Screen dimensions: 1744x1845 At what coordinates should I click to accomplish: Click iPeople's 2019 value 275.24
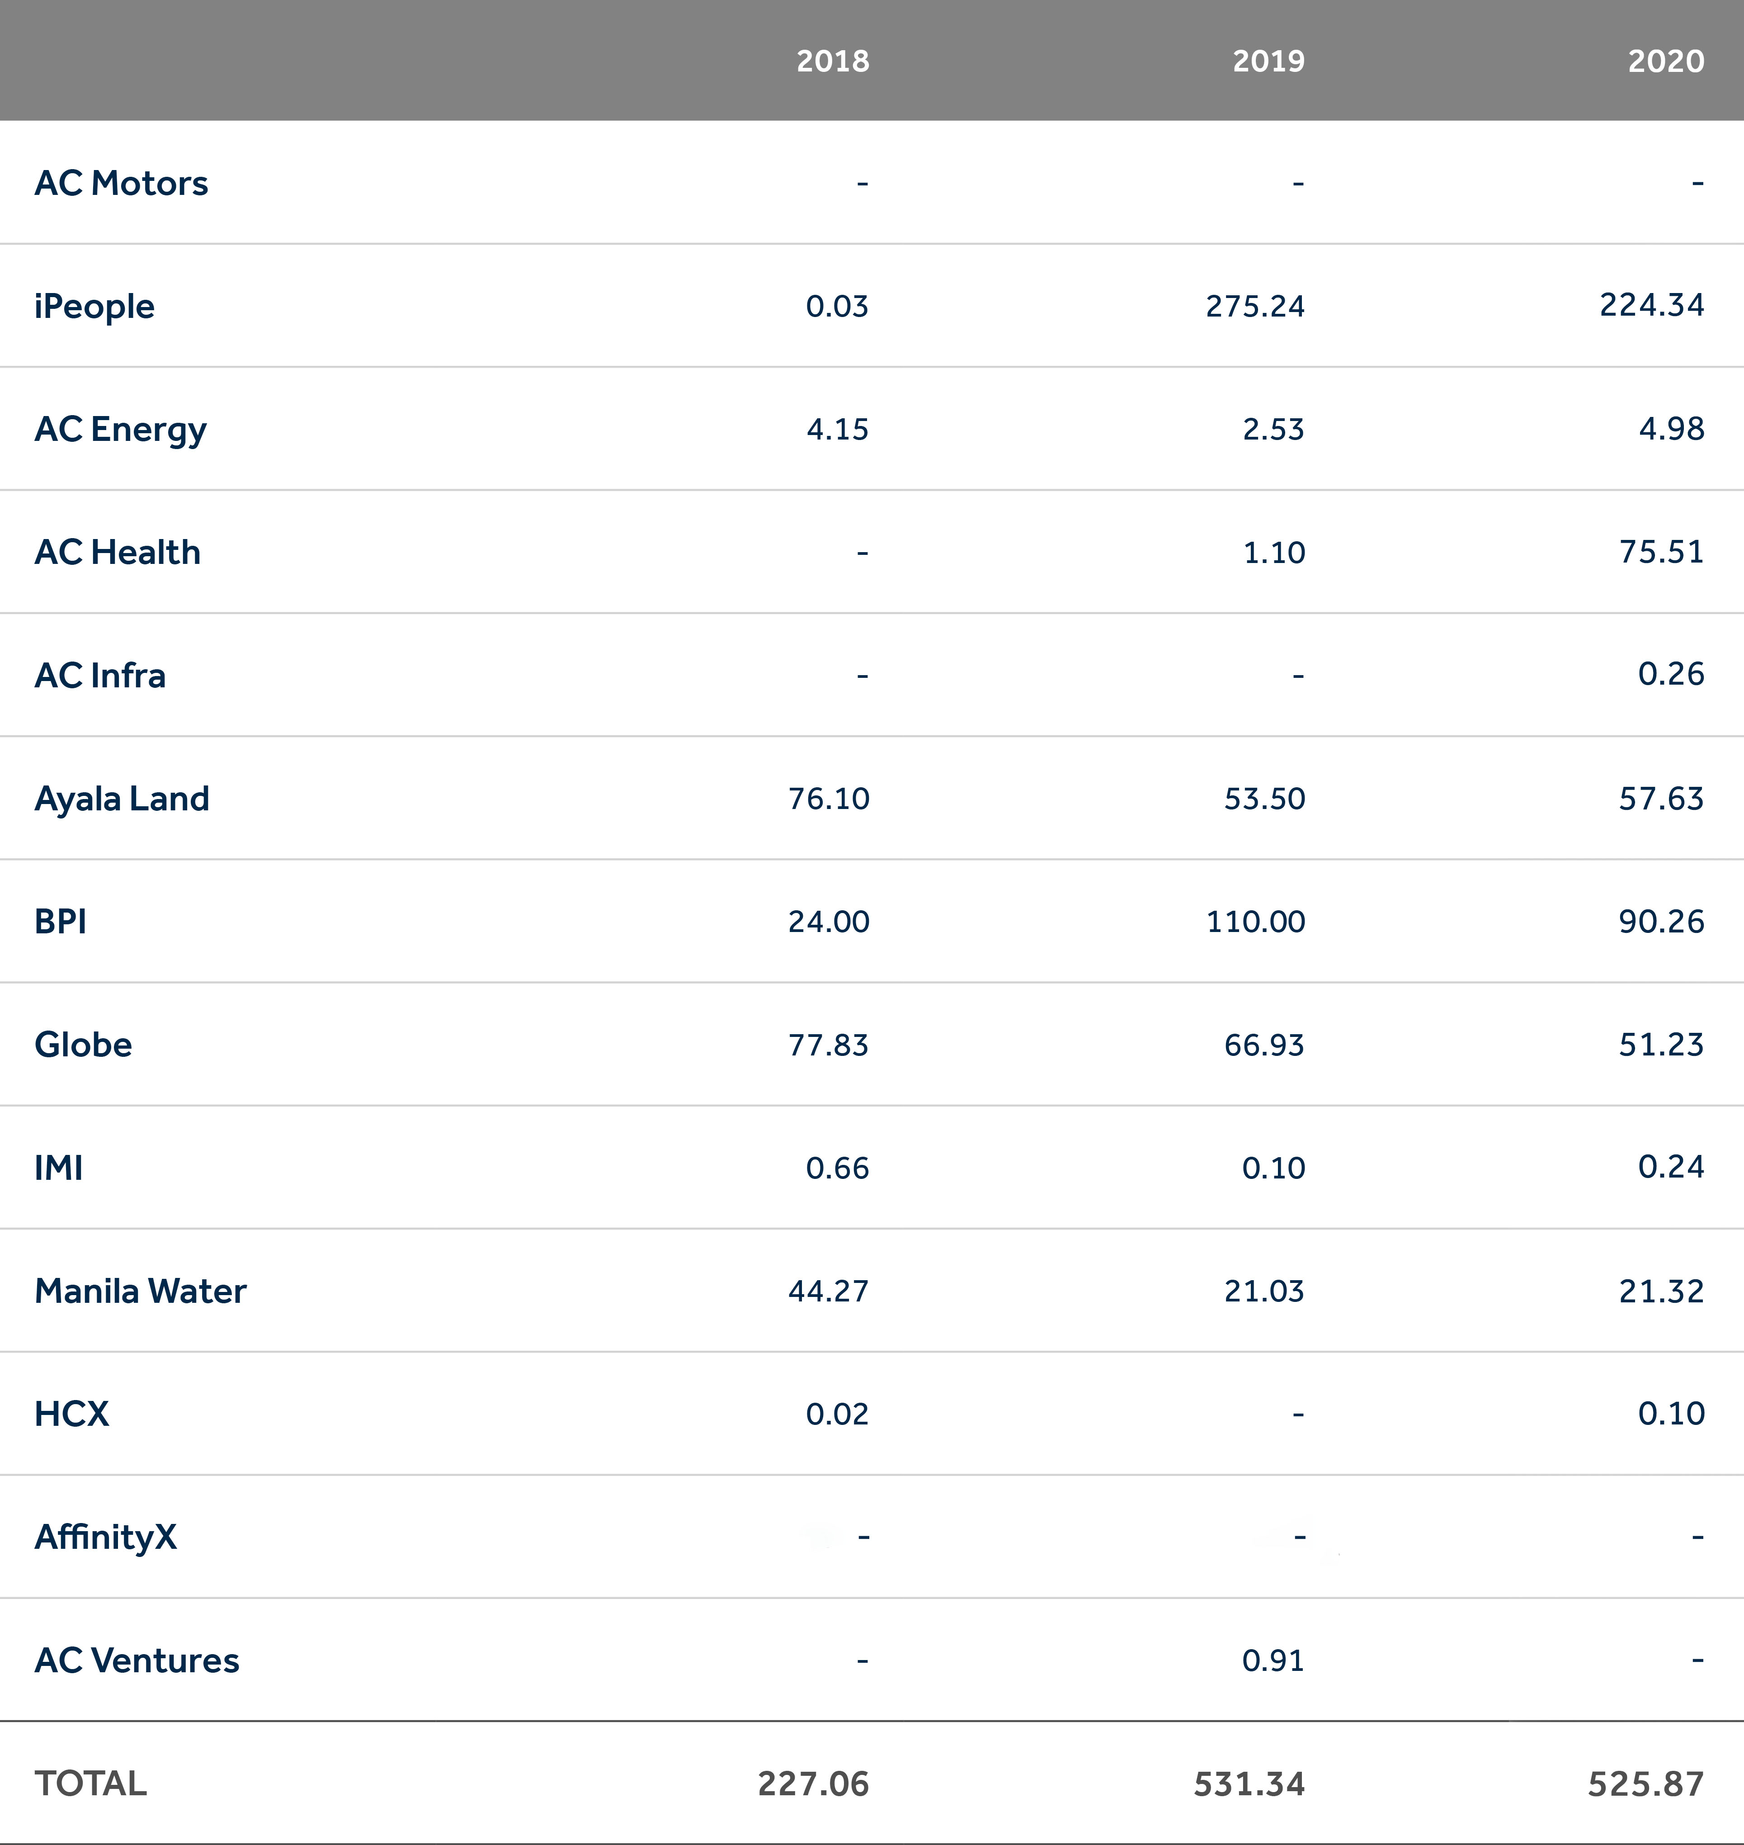coord(1255,306)
